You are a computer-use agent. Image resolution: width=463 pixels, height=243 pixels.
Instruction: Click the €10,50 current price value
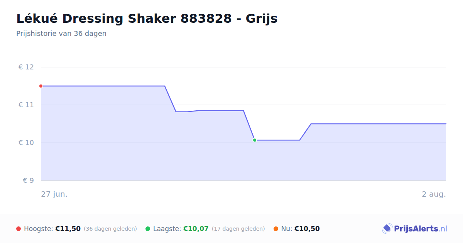(x=307, y=229)
